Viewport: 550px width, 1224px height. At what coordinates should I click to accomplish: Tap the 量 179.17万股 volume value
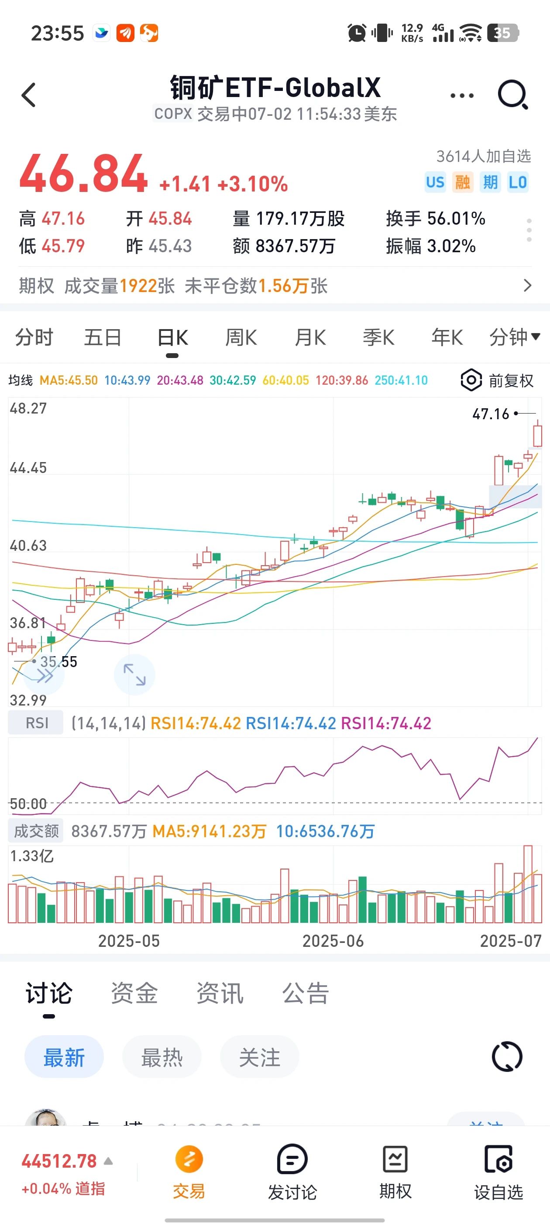pyautogui.click(x=289, y=219)
